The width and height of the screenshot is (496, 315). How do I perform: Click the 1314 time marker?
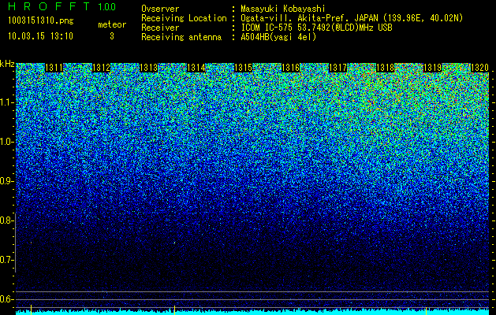click(196, 68)
